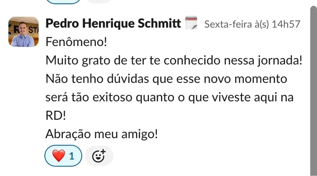Toggle the partially visible blue reaction pill at top
Image resolution: width=317 pixels, height=176 pixels.
(x=63, y=1)
